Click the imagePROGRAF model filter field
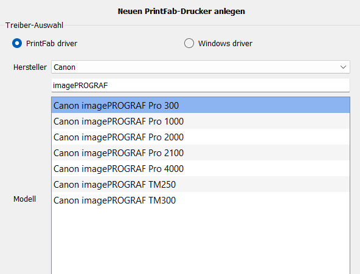Screen dimensions: 360x274 coord(201,85)
